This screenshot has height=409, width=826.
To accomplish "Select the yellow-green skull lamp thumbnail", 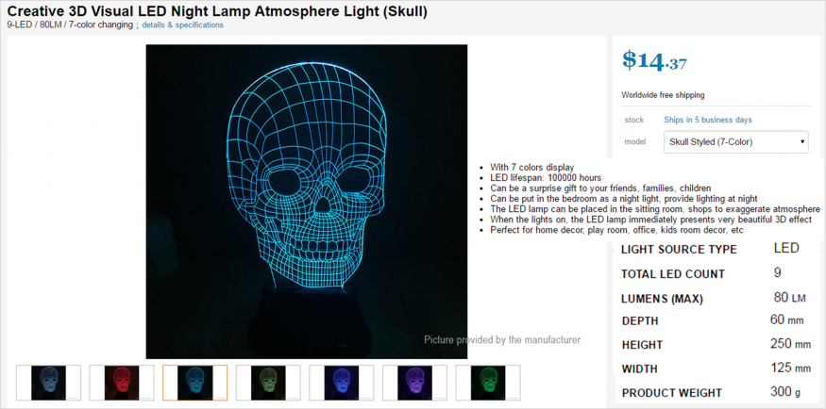I will [268, 383].
